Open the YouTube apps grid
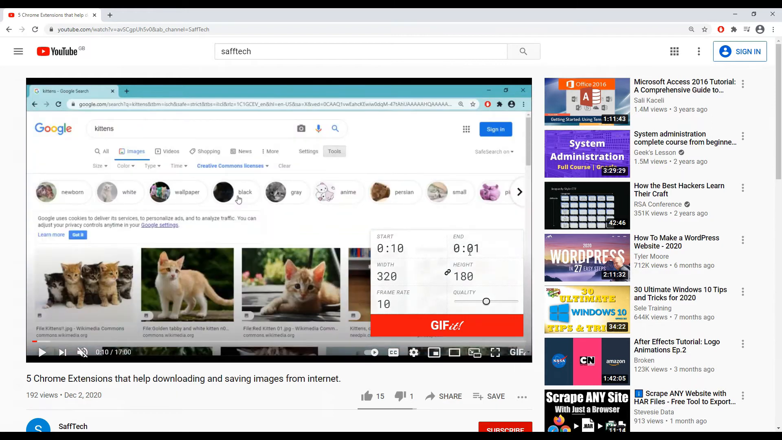 (x=674, y=51)
